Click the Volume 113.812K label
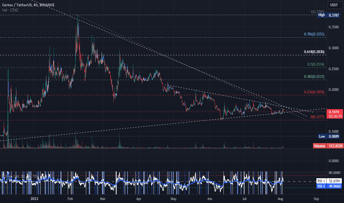344x203 pixels. point(328,146)
